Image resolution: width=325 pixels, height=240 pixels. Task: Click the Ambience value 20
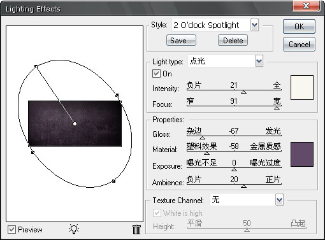234,180
